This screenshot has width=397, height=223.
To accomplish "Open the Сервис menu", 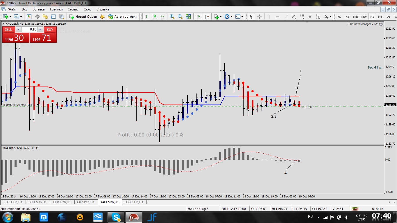I will [73, 9].
